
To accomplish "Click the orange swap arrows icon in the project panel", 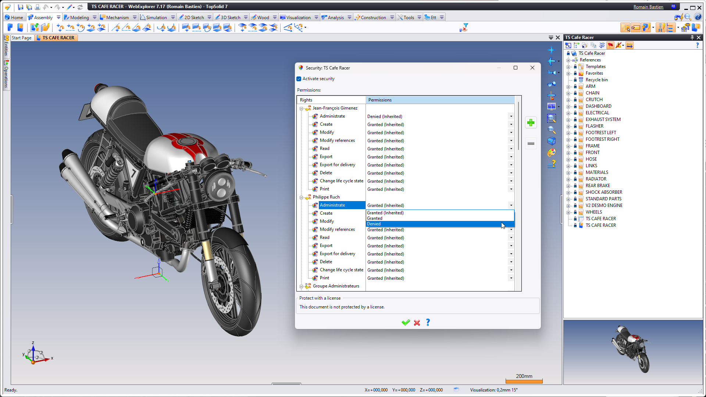I will (x=630, y=45).
